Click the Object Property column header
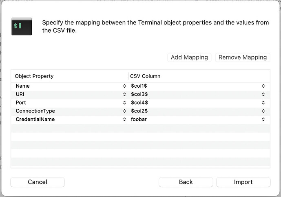Image resolution: width=281 pixels, height=197 pixels. [x=69, y=76]
